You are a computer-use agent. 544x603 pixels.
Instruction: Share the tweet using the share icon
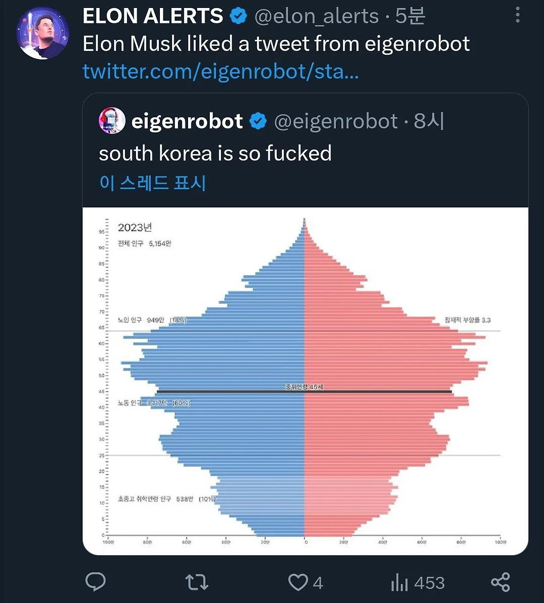point(500,582)
